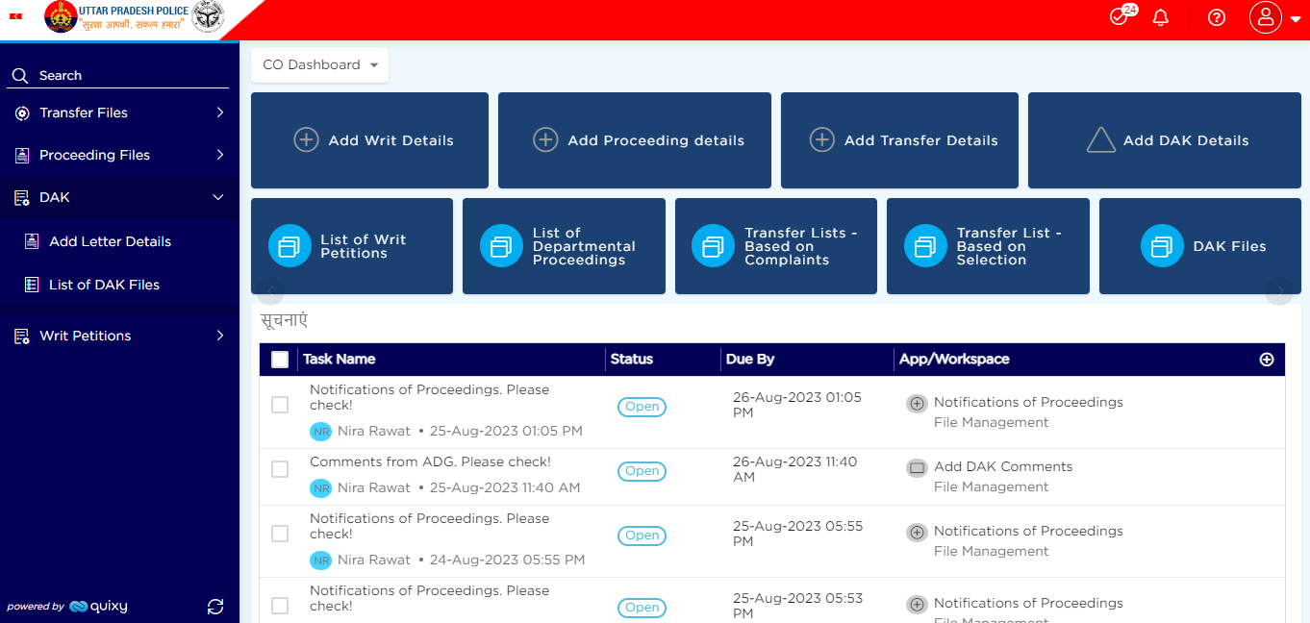Tick the checkbox for the Comments from ADG task
Screen dimensions: 1310x623
click(280, 469)
